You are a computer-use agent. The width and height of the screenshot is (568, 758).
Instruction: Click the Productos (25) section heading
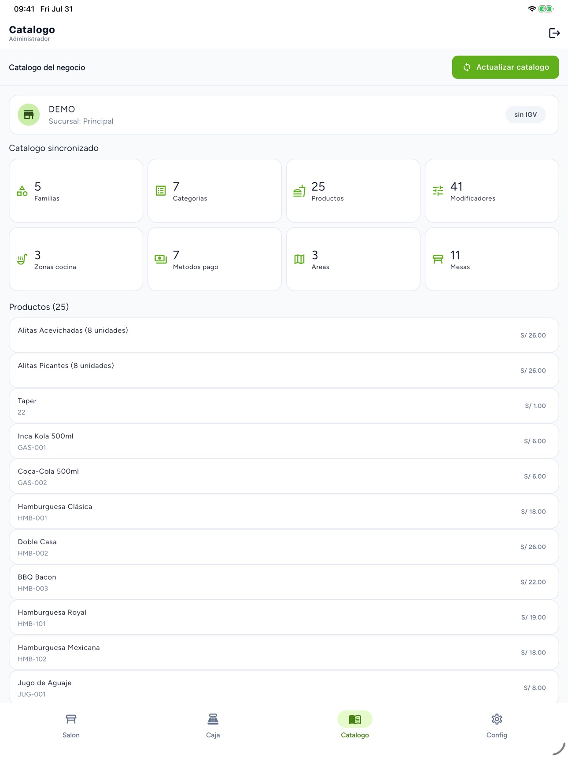(39, 307)
